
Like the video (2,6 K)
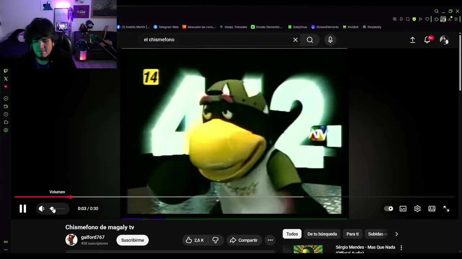pyautogui.click(x=195, y=240)
